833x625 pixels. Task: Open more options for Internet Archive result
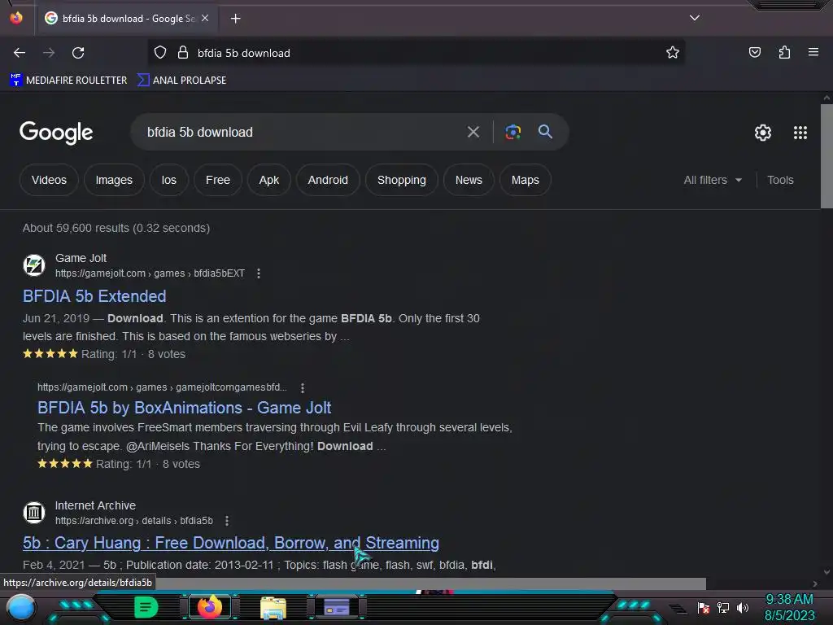point(227,521)
